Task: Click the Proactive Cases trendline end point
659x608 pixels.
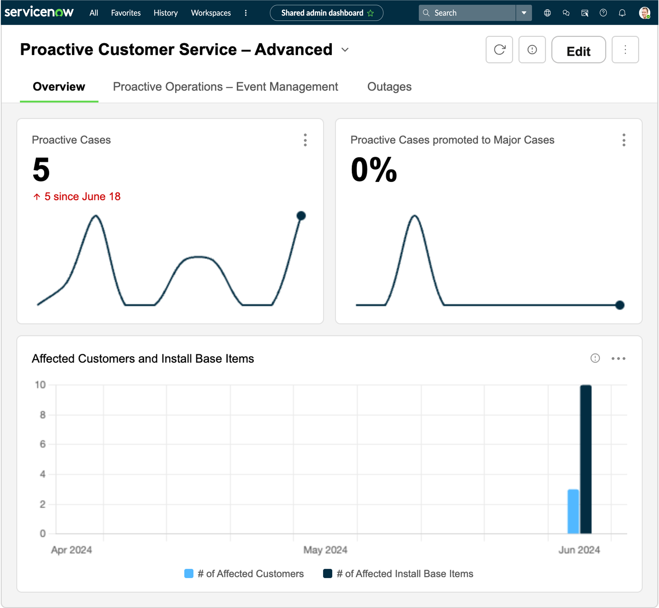Action: tap(301, 216)
